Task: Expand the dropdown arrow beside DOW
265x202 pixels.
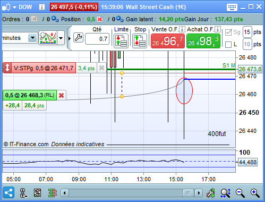Action: [15, 7]
